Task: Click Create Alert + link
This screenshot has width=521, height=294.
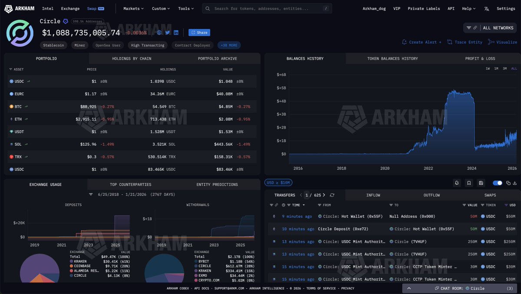Action: tap(422, 42)
